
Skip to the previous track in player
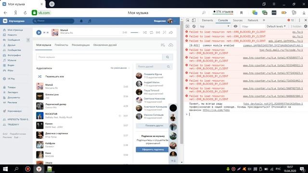click(44, 33)
